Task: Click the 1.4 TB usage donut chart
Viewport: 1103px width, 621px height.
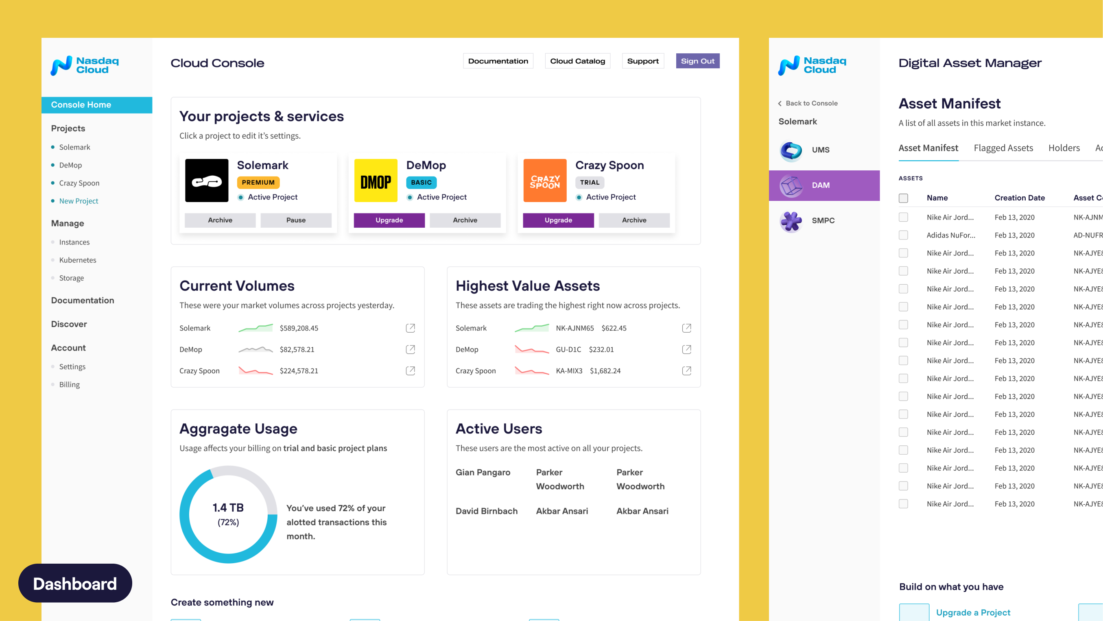Action: 228,514
